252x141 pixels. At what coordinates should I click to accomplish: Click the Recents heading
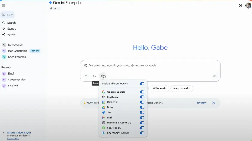(6, 67)
